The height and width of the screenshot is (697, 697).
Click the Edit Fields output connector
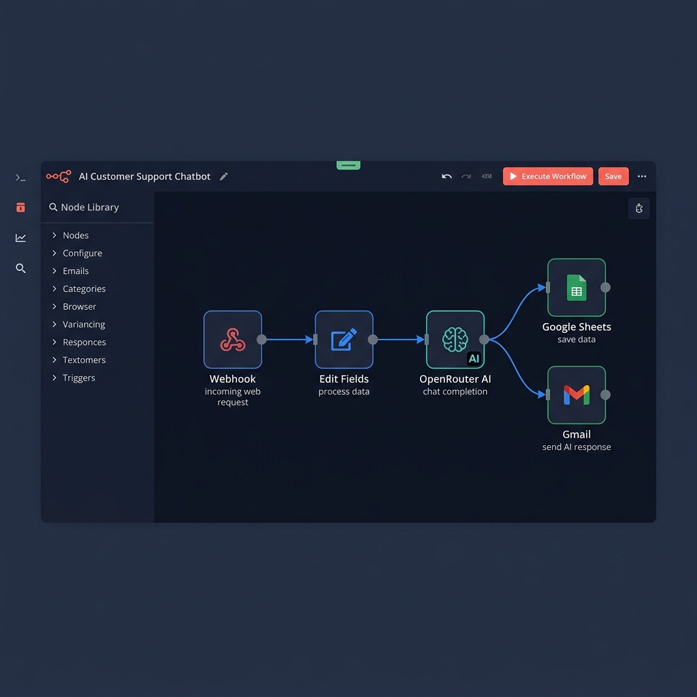click(x=373, y=340)
